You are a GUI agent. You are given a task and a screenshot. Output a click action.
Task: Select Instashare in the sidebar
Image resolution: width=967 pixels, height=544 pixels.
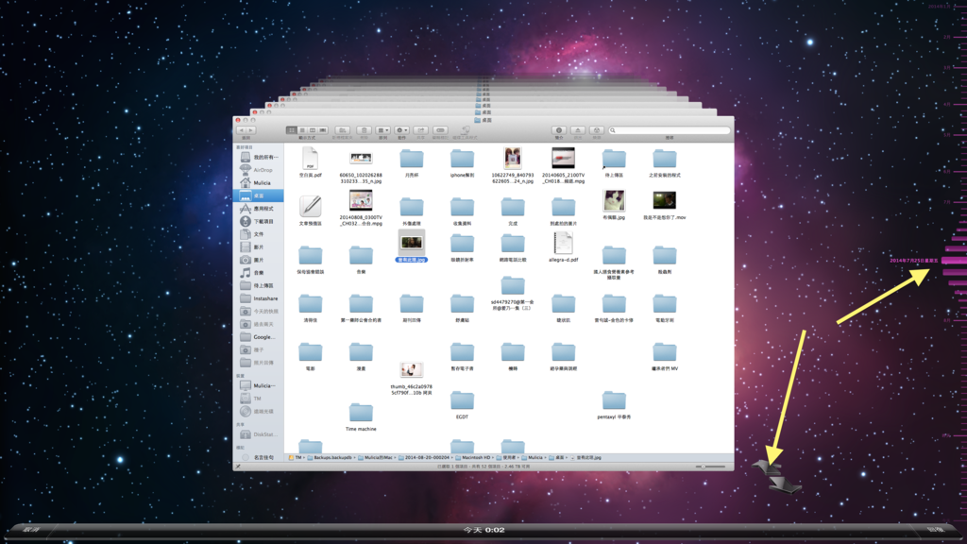coord(265,298)
